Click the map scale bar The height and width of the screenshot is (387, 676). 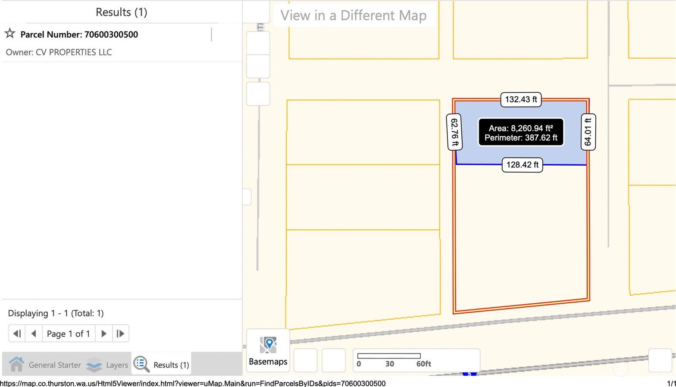(416, 360)
